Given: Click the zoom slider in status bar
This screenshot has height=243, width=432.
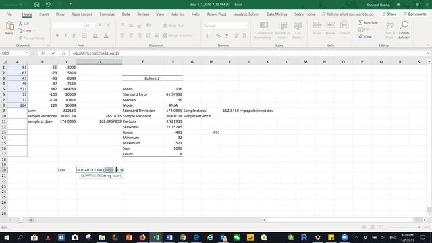Looking at the screenshot, I should (x=404, y=227).
